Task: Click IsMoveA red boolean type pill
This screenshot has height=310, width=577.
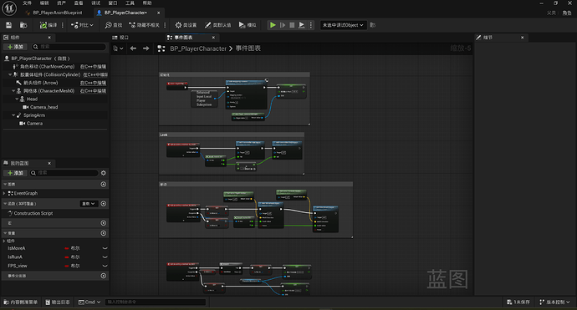Action: point(67,248)
